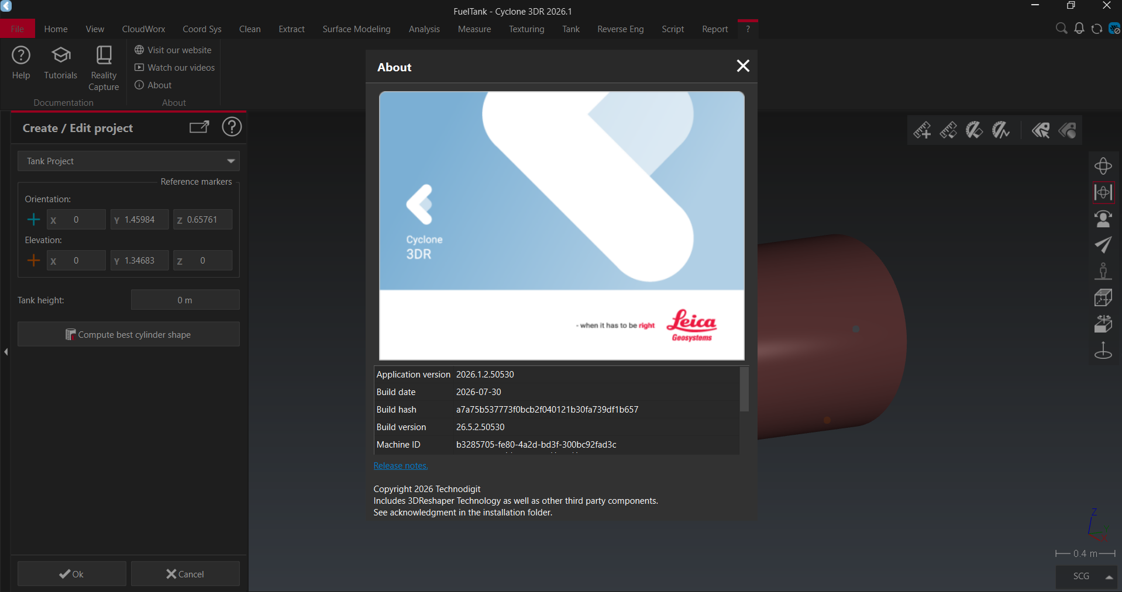The width and height of the screenshot is (1122, 592).
Task: Open the Extract tab
Action: point(291,29)
